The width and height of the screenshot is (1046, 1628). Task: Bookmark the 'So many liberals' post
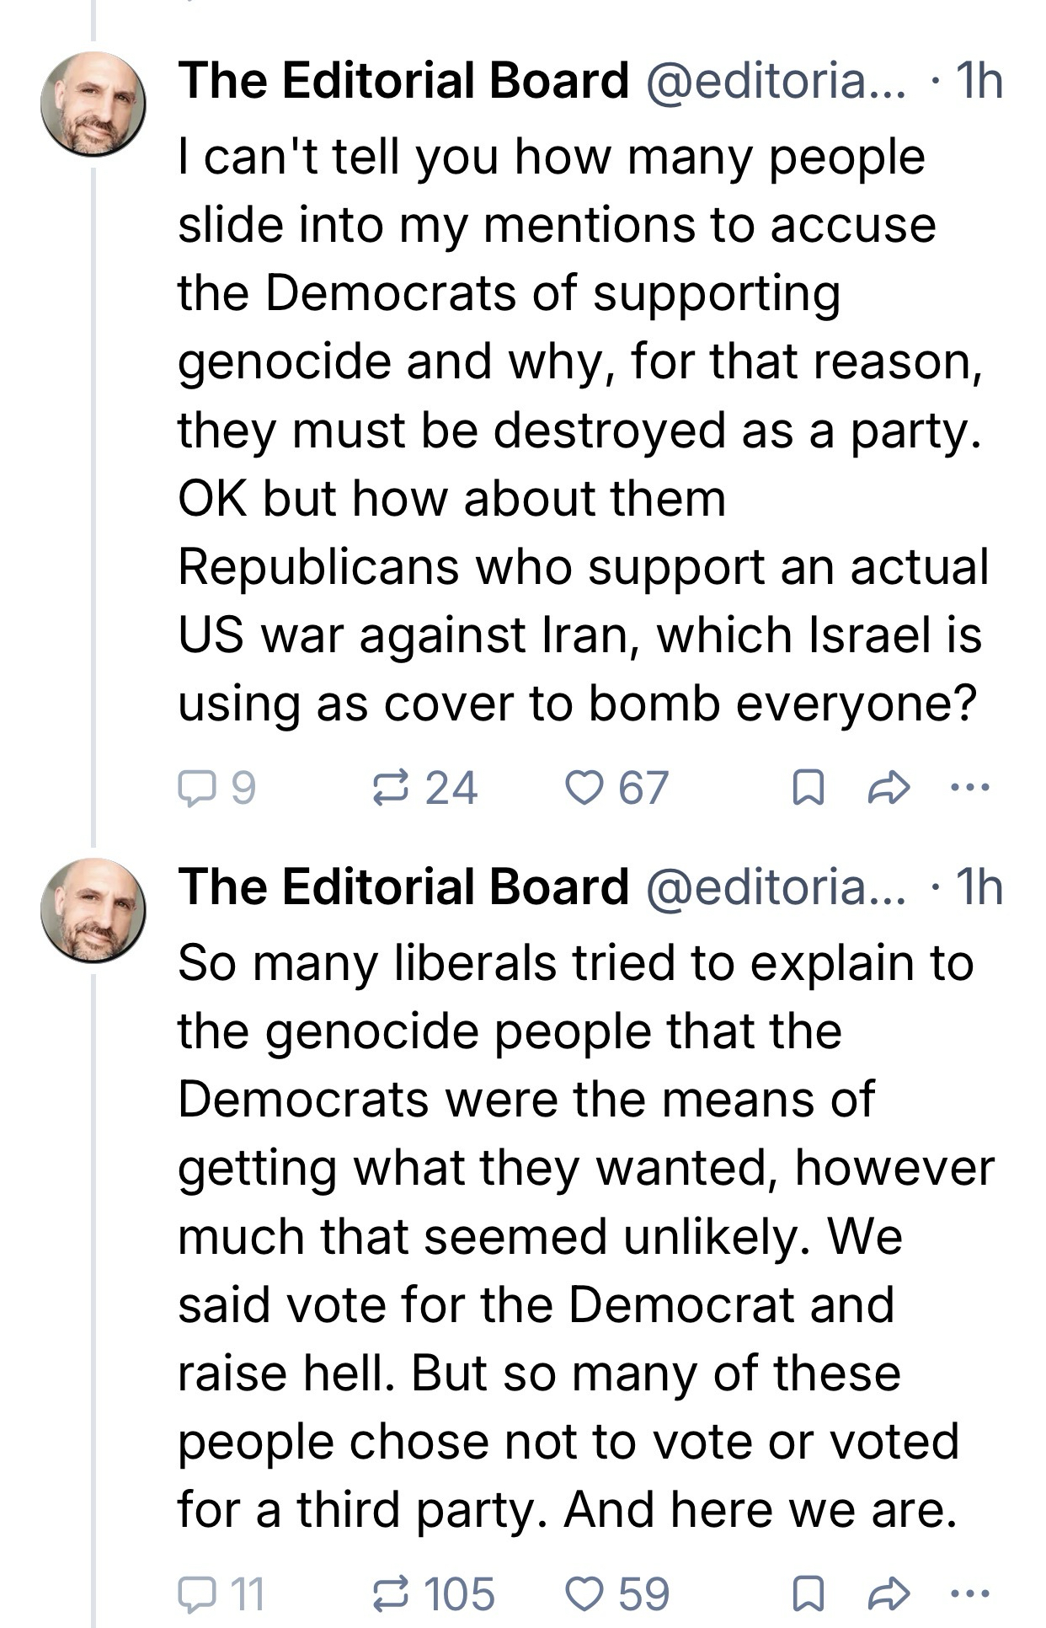point(809,1594)
